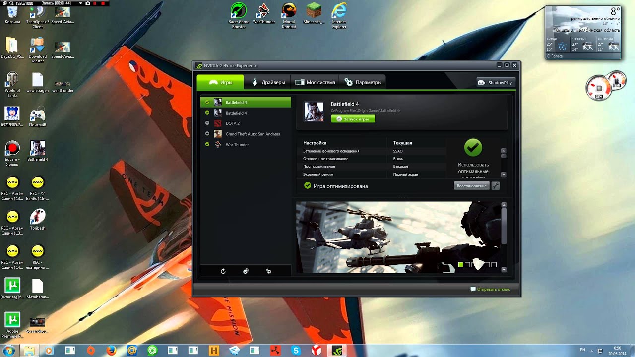This screenshot has height=357, width=635.
Task: Click the Skype taskbar icon
Action: click(x=296, y=351)
